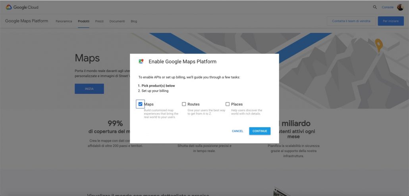Click the 99% statistic text
This screenshot has width=409, height=196.
[115, 123]
